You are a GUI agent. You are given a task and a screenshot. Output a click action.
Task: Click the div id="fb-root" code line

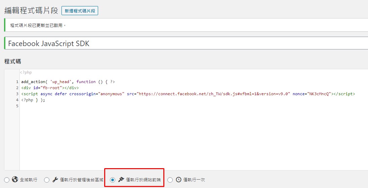point(50,88)
